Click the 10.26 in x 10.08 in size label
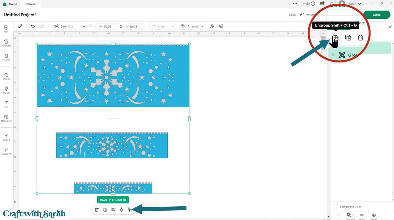 click(x=113, y=200)
